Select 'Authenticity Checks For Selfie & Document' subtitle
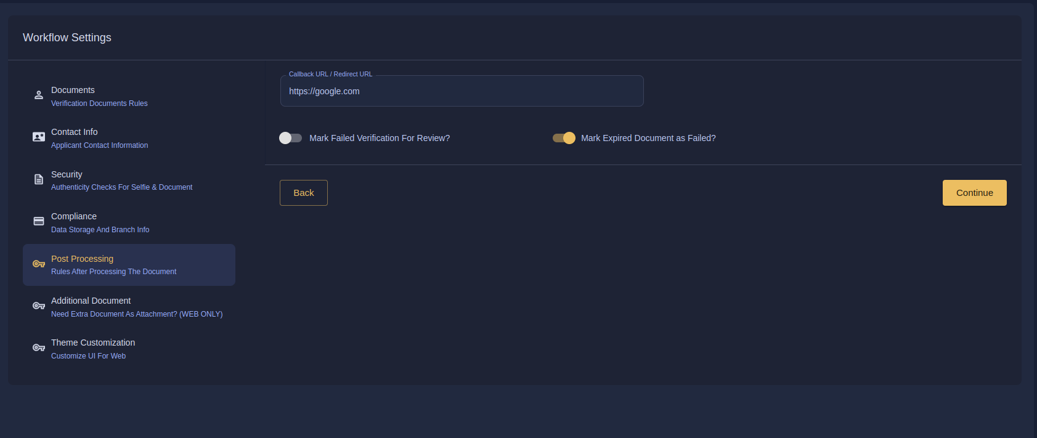Viewport: 1037px width, 438px height. click(x=121, y=187)
